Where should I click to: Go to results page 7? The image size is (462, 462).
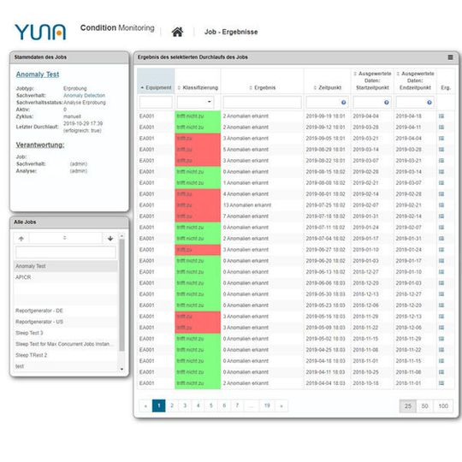coord(237,406)
